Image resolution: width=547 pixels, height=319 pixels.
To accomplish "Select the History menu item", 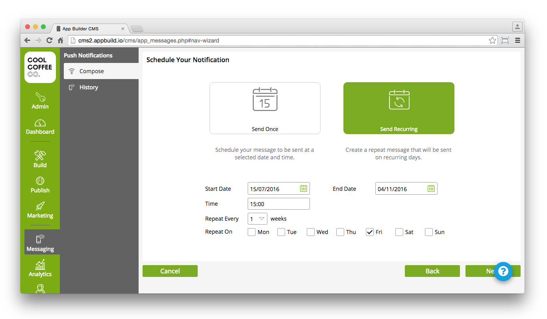I will coord(101,87).
